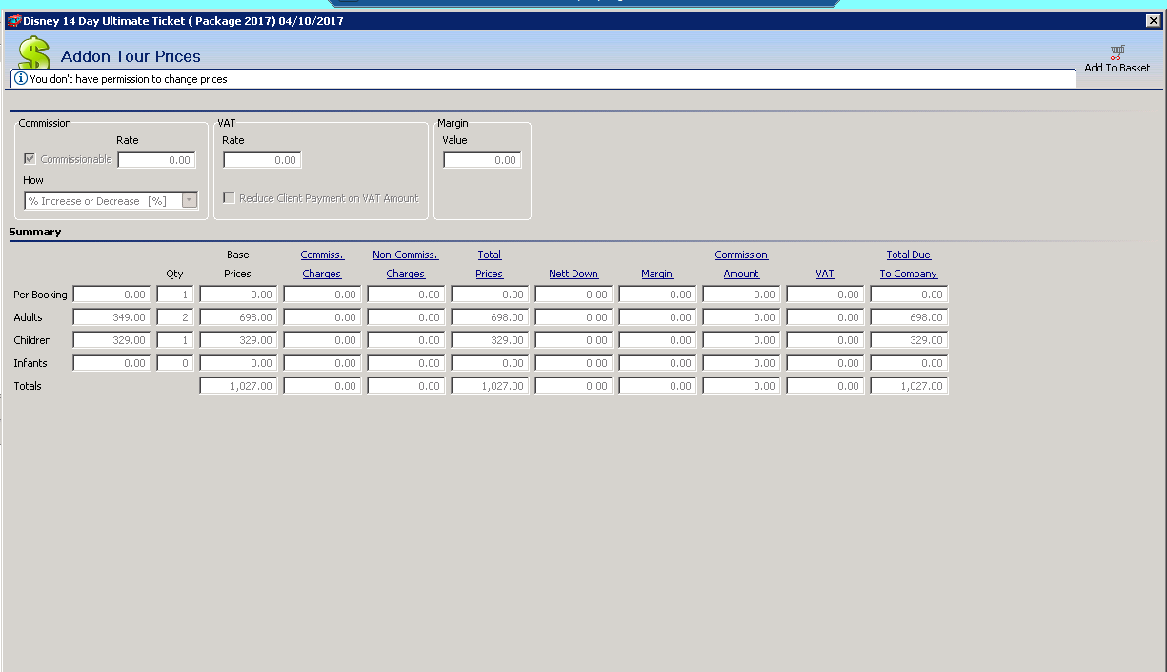Click the Adults unit price 349.00 field

111,317
